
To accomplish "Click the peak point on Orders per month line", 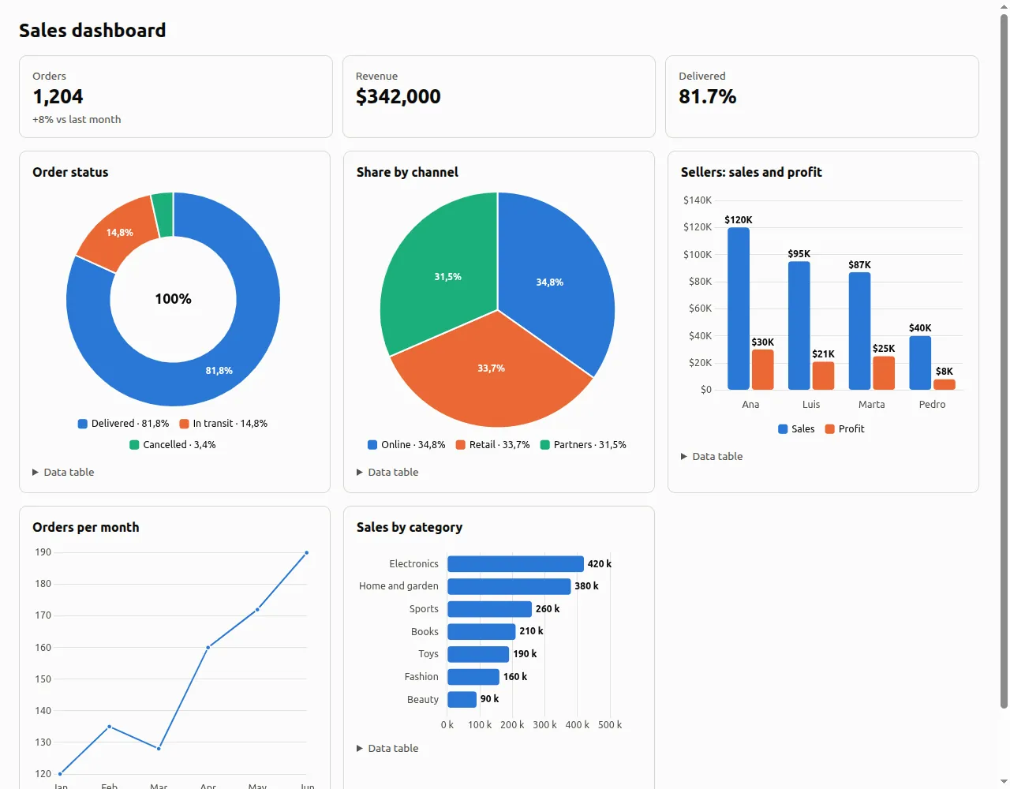I will pyautogui.click(x=306, y=553).
